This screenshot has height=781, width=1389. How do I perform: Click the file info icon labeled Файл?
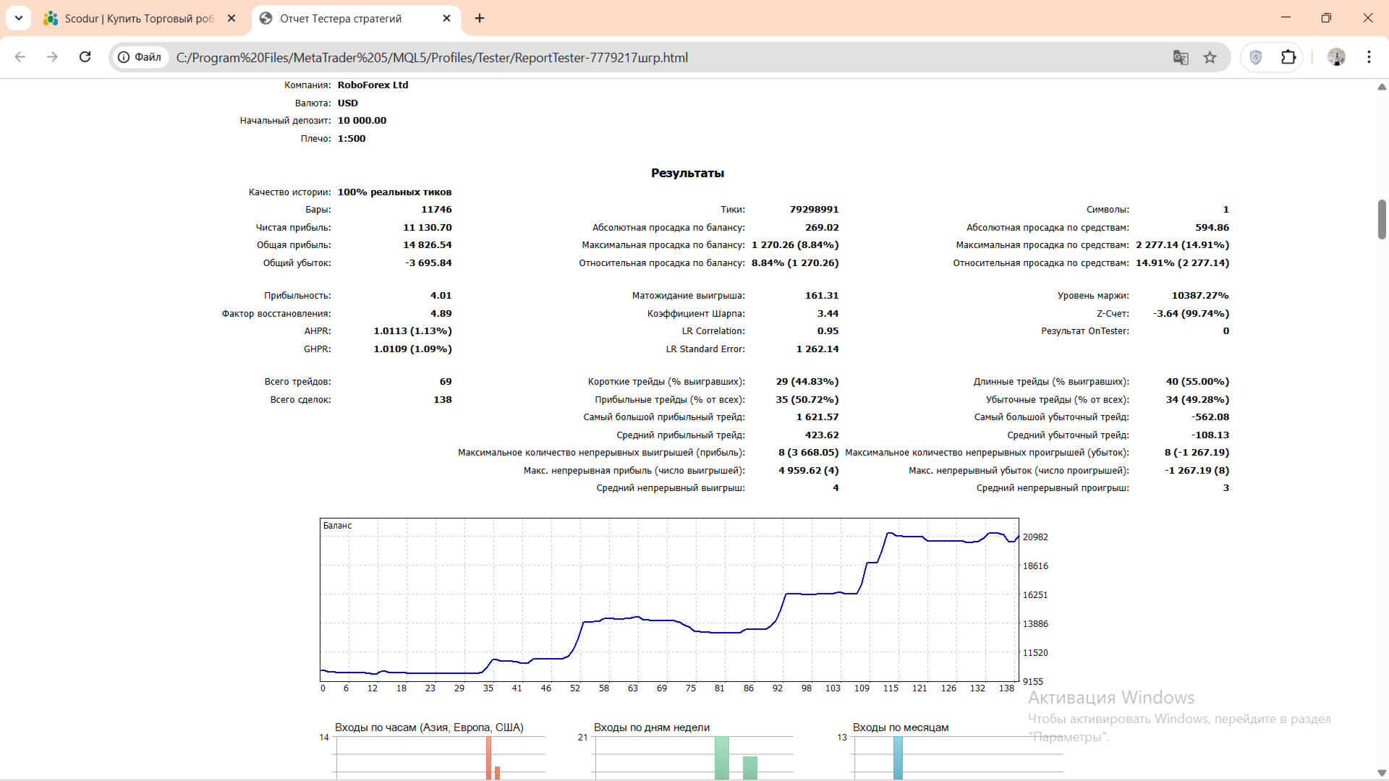click(x=140, y=57)
